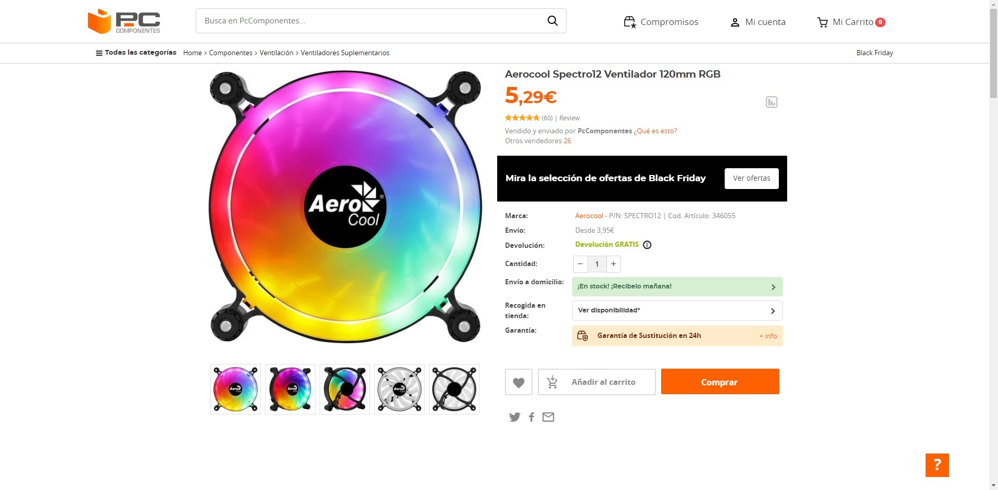This screenshot has width=998, height=490.
Task: Increase quantity with plus button
Action: pyautogui.click(x=614, y=264)
